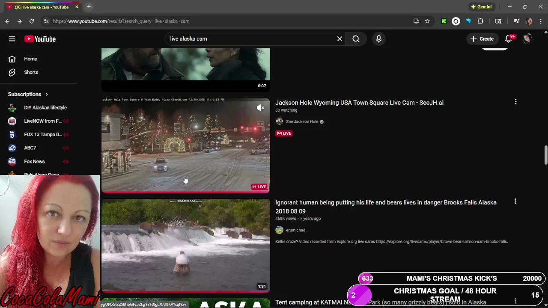Click the magnifier search button
The height and width of the screenshot is (308, 548).
tap(356, 39)
